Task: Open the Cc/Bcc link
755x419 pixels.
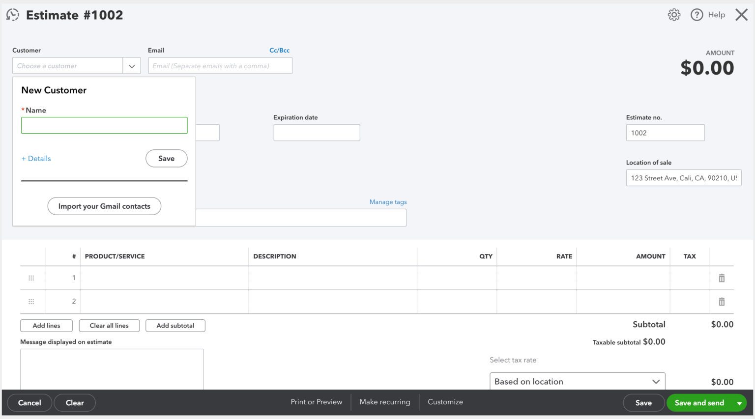Action: click(279, 50)
